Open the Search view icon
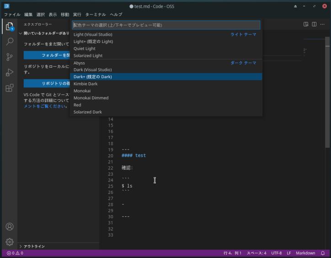The width and height of the screenshot is (331, 258). pos(10,42)
